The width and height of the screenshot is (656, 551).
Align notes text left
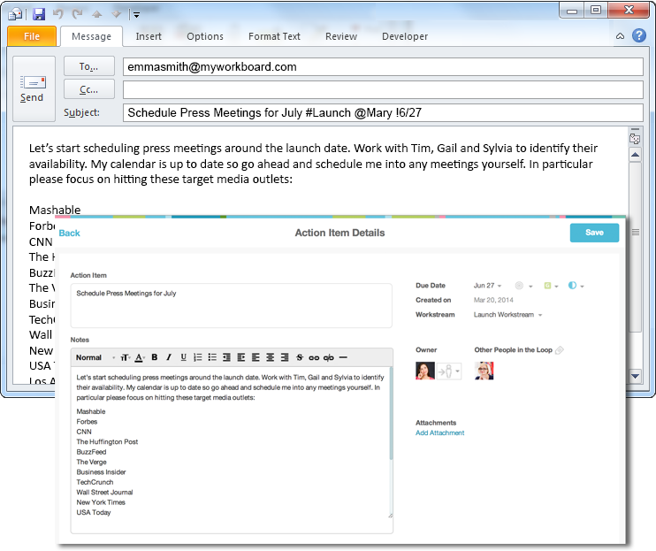tap(256, 357)
